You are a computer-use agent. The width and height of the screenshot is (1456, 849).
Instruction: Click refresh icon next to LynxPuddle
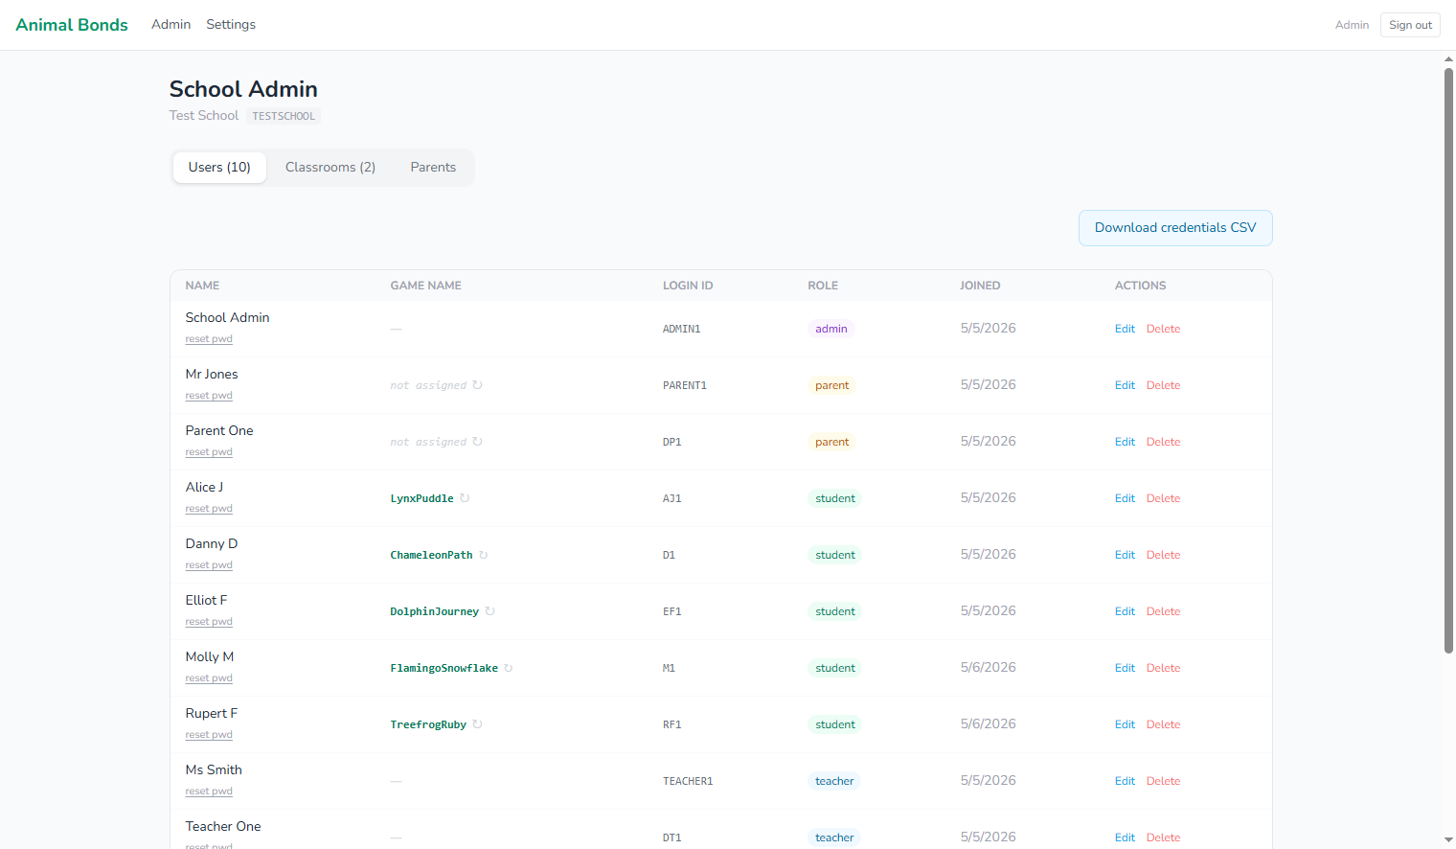pyautogui.click(x=465, y=498)
